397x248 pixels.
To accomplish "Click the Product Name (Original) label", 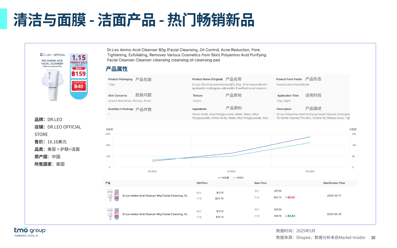I will pos(207,79).
